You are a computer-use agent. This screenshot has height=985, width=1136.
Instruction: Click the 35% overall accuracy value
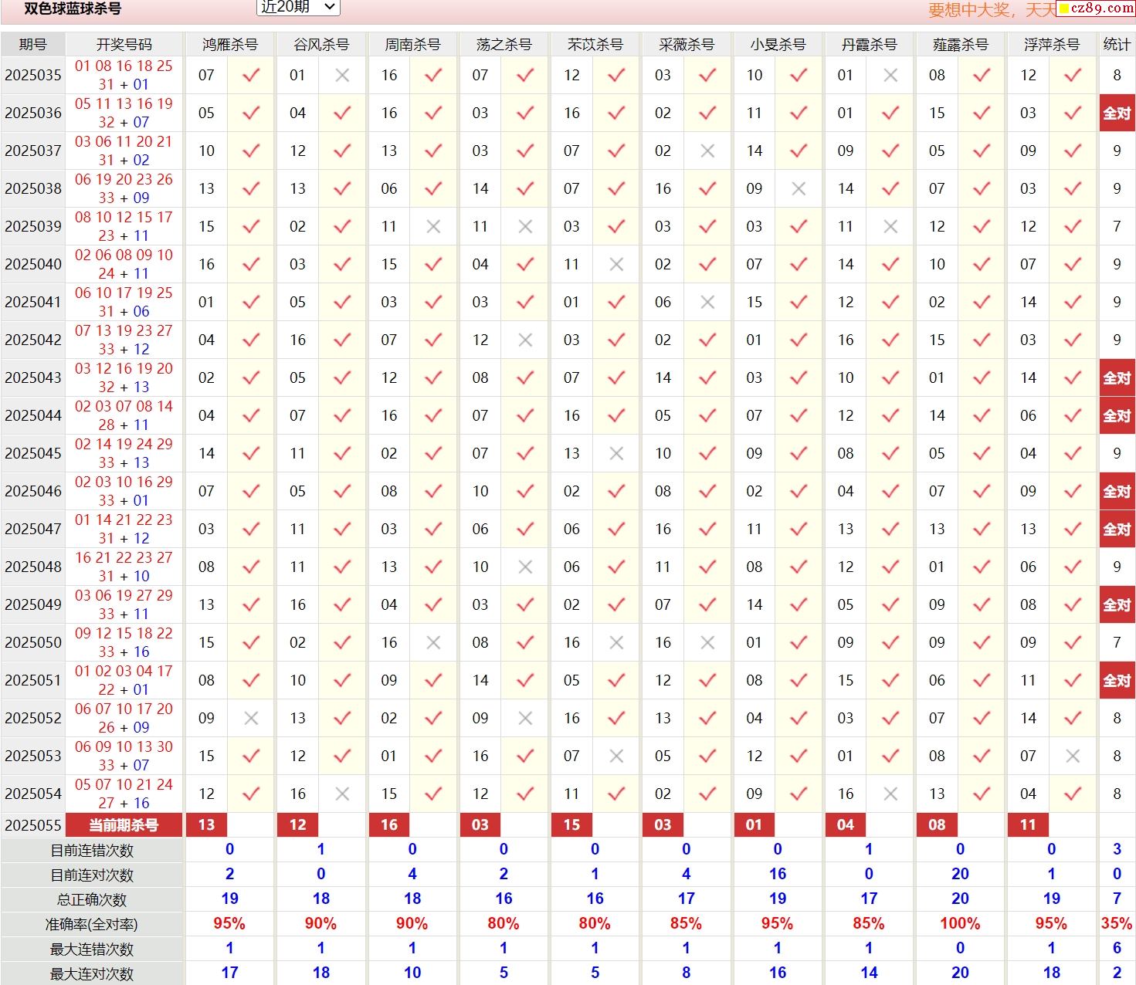[1117, 923]
